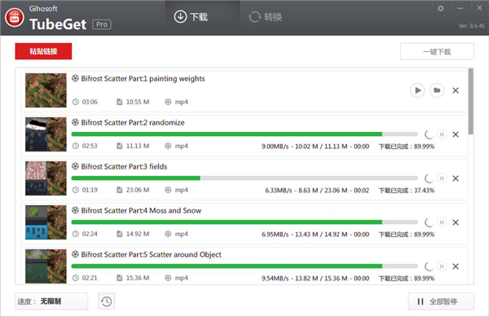Click Part:5 Scatter around Object progress bar
489x317 pixels.
pos(244,266)
